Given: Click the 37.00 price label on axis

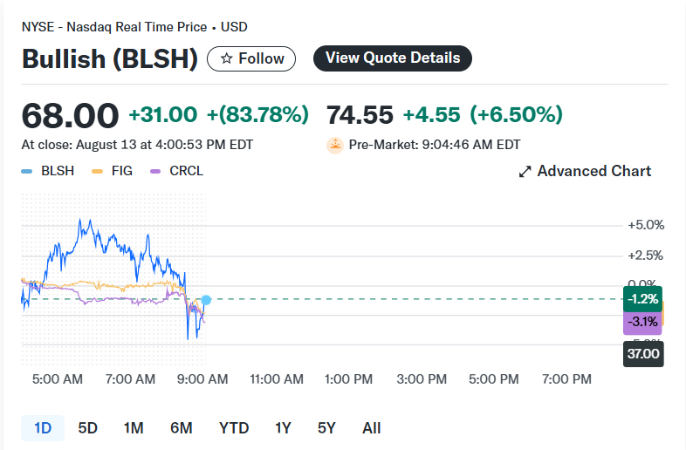Looking at the screenshot, I should (x=643, y=355).
